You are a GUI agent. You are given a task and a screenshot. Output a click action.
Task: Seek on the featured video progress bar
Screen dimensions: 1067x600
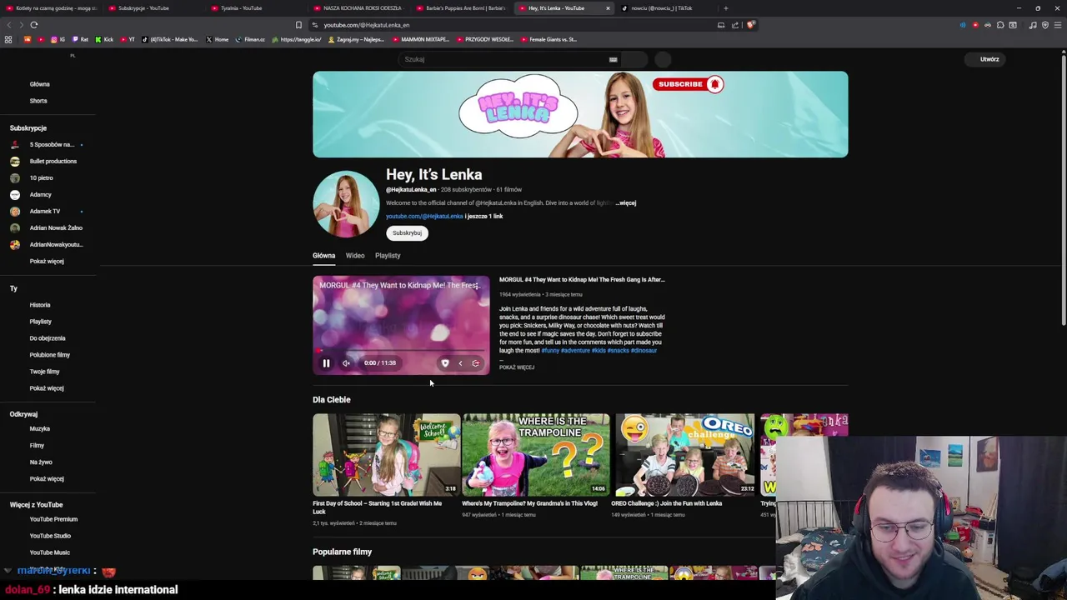tap(401, 351)
